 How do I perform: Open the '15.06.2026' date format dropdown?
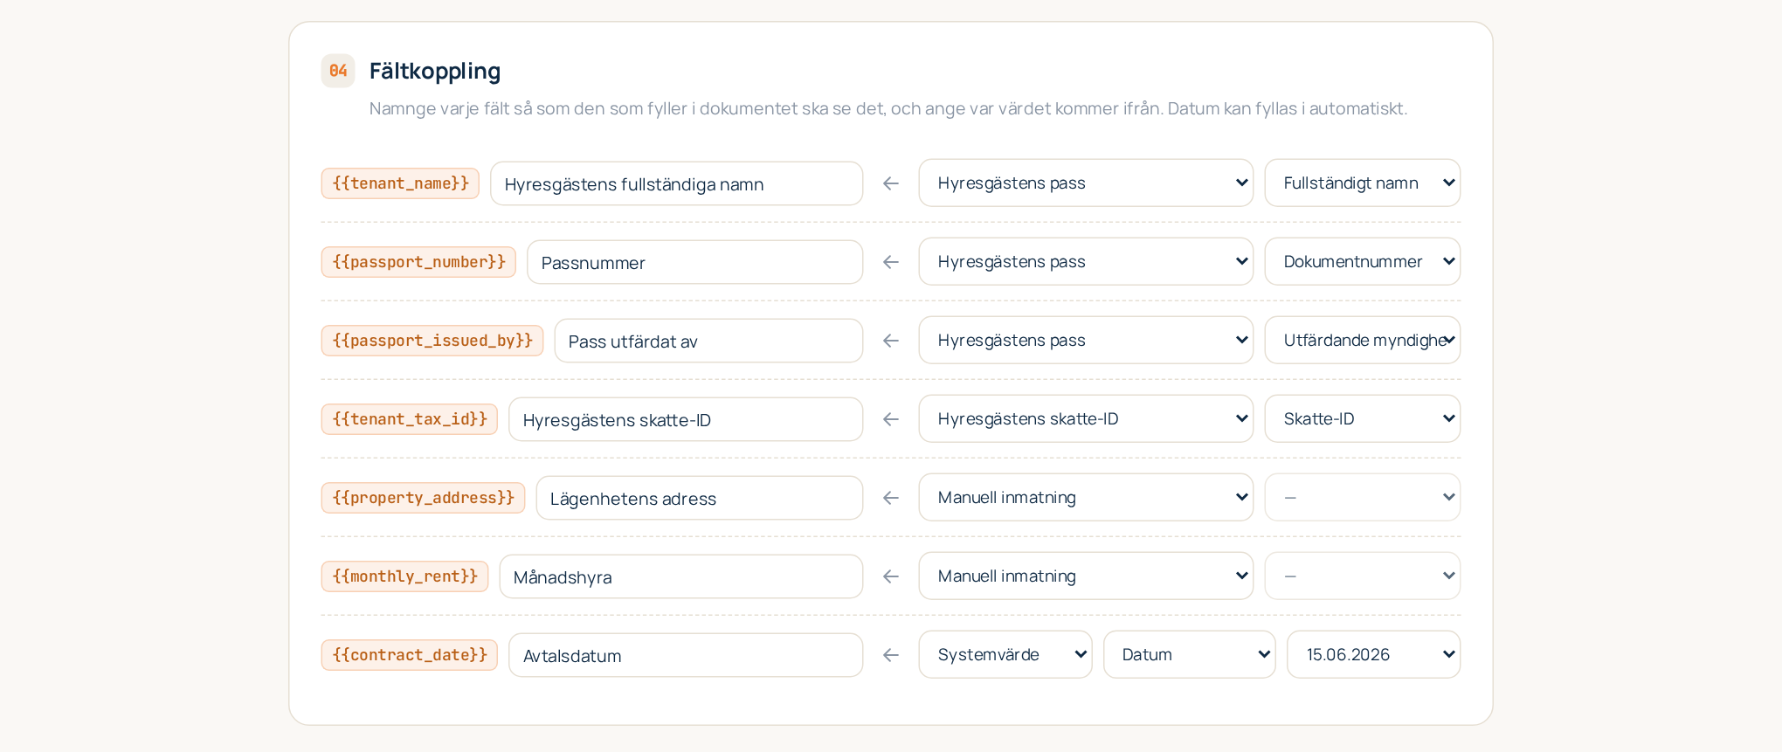1374,654
